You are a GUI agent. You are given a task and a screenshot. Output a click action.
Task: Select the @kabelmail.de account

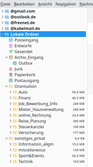point(43,28)
